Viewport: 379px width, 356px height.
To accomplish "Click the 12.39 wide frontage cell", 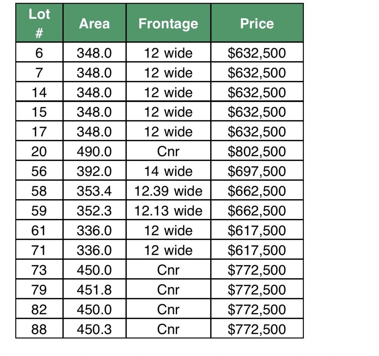I will click(168, 191).
